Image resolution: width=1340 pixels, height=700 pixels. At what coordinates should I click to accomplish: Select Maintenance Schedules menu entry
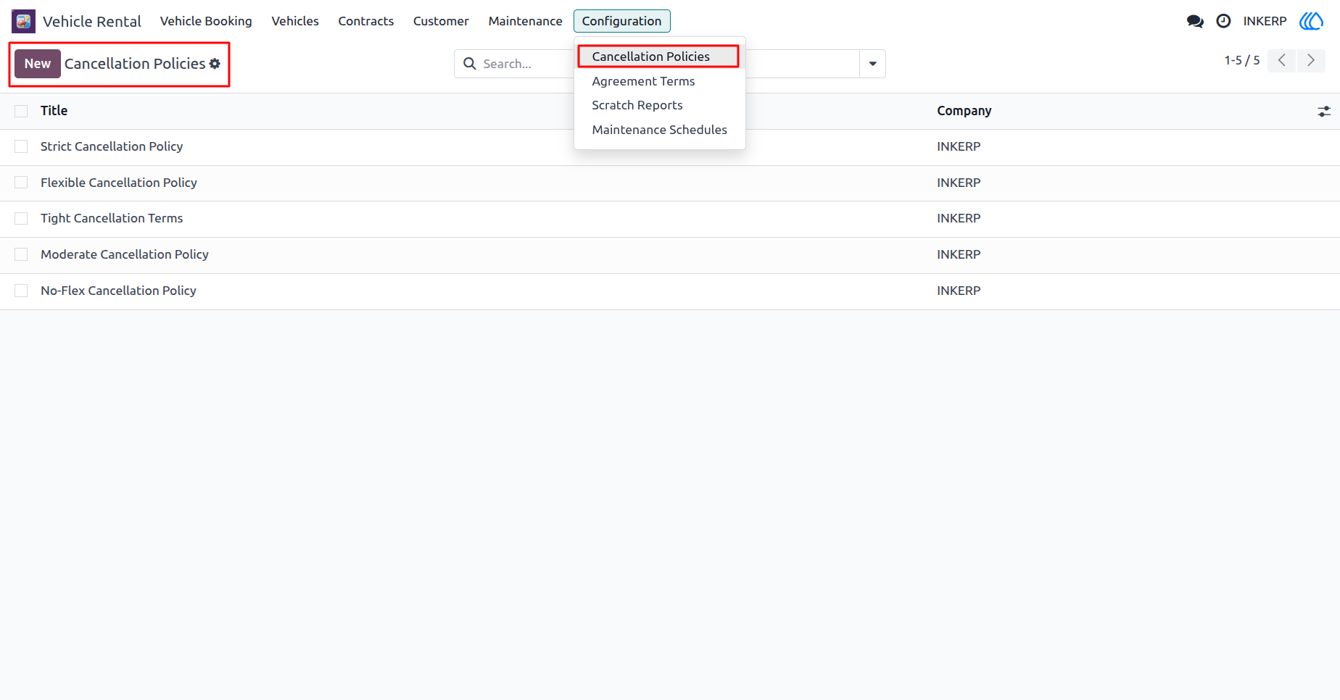click(659, 130)
